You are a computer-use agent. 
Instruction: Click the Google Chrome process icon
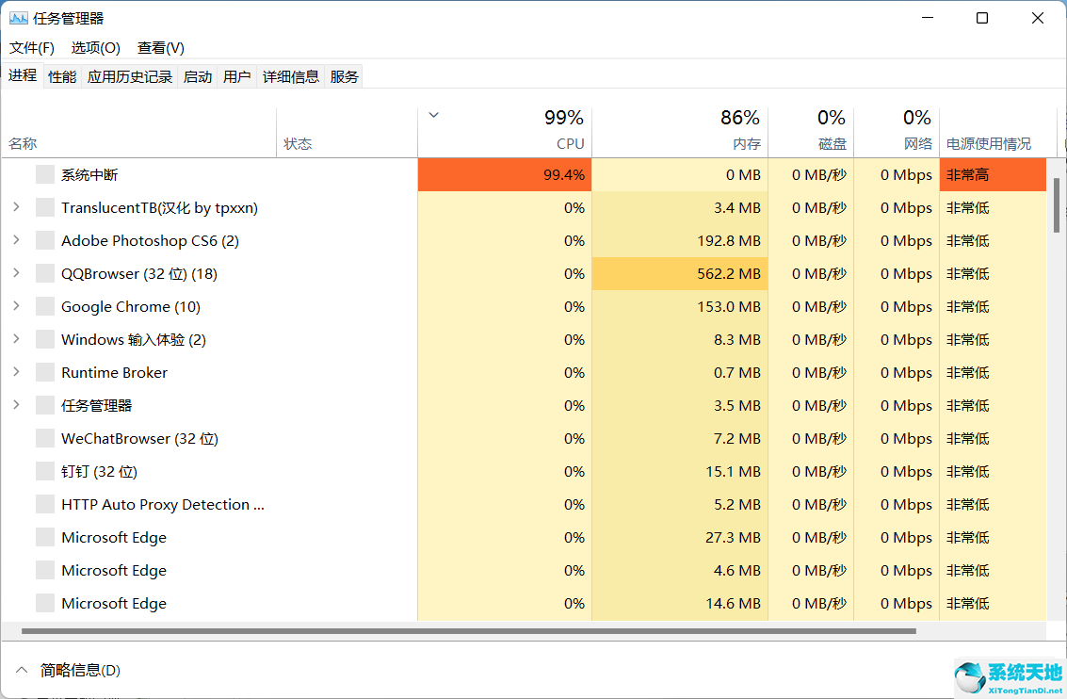44,306
